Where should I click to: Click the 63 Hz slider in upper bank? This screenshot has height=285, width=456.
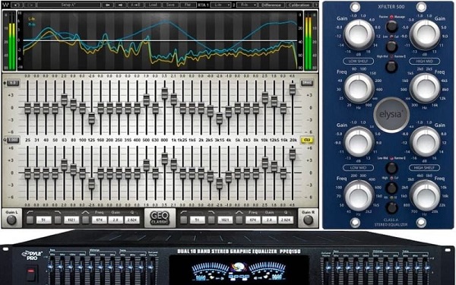(65, 100)
